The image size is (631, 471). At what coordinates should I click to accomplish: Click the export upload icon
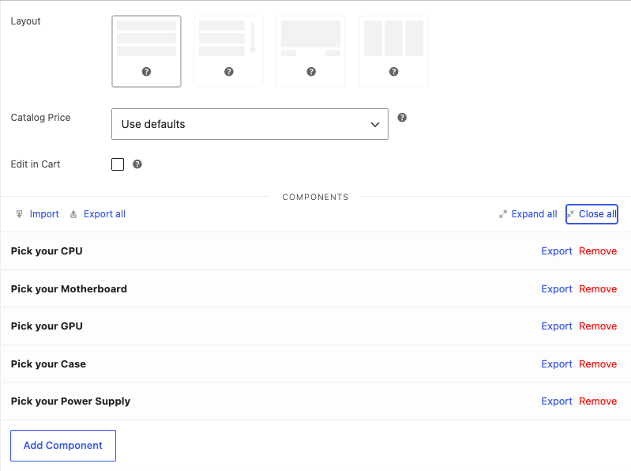[73, 214]
